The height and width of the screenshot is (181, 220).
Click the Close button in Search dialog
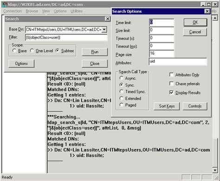pyautogui.click(x=95, y=64)
